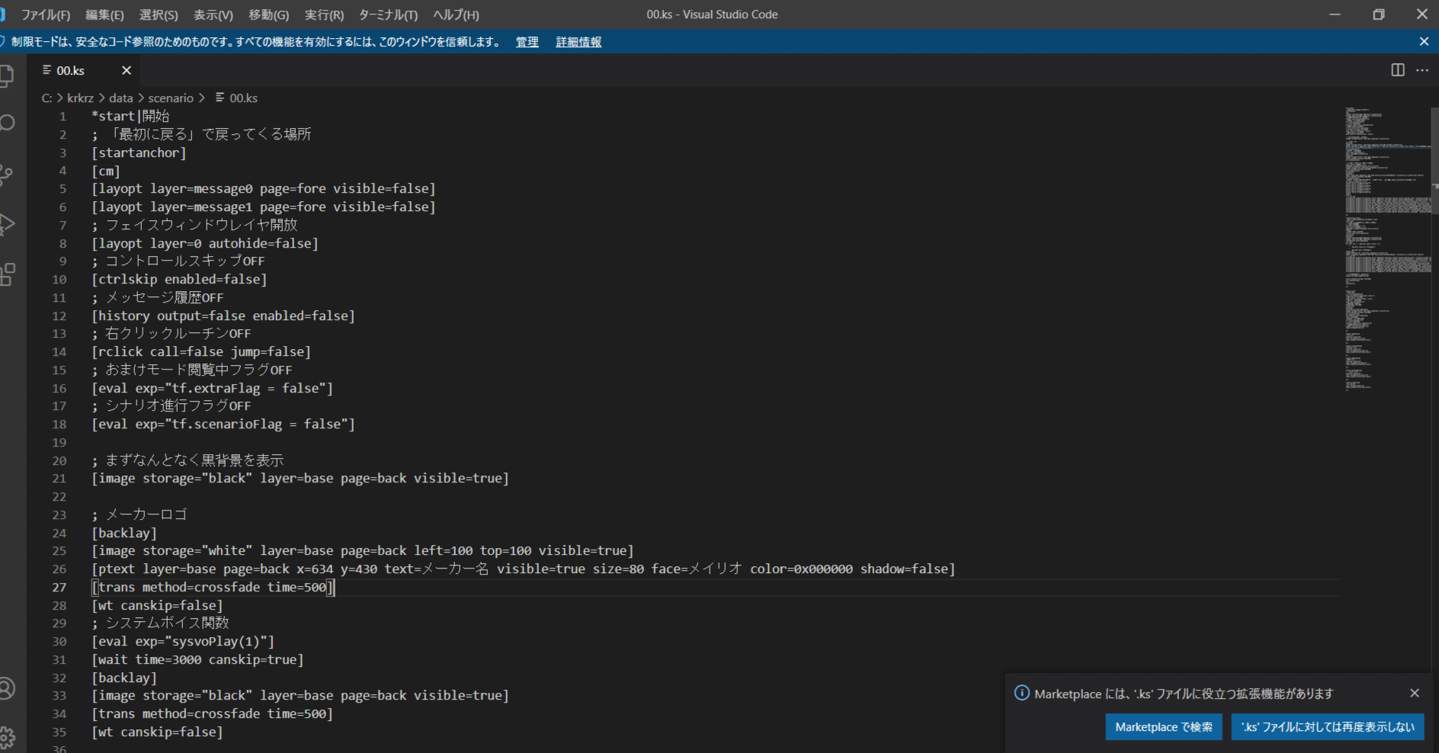Viewport: 1439px width, 753px height.
Task: Click '; メッセージ履歴OFF' comment line
Action: coord(158,297)
